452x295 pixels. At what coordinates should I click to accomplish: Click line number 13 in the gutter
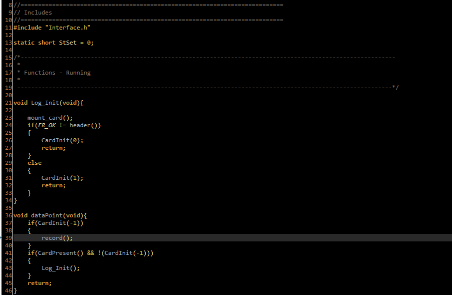(x=9, y=43)
